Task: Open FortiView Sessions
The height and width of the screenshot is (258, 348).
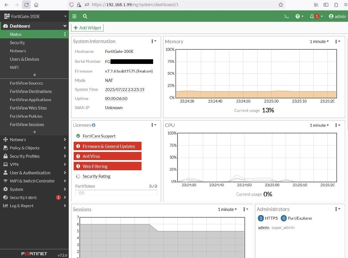Action: pyautogui.click(x=27, y=124)
